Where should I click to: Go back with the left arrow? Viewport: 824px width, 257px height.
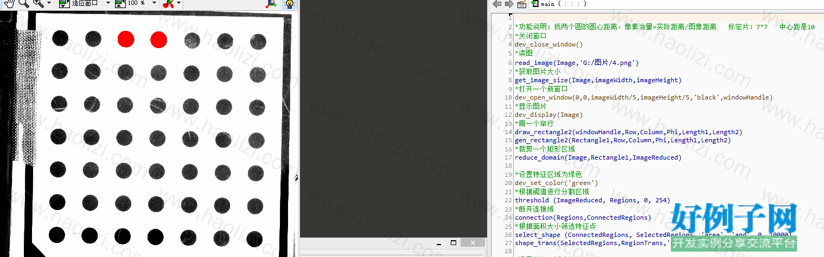point(497,4)
